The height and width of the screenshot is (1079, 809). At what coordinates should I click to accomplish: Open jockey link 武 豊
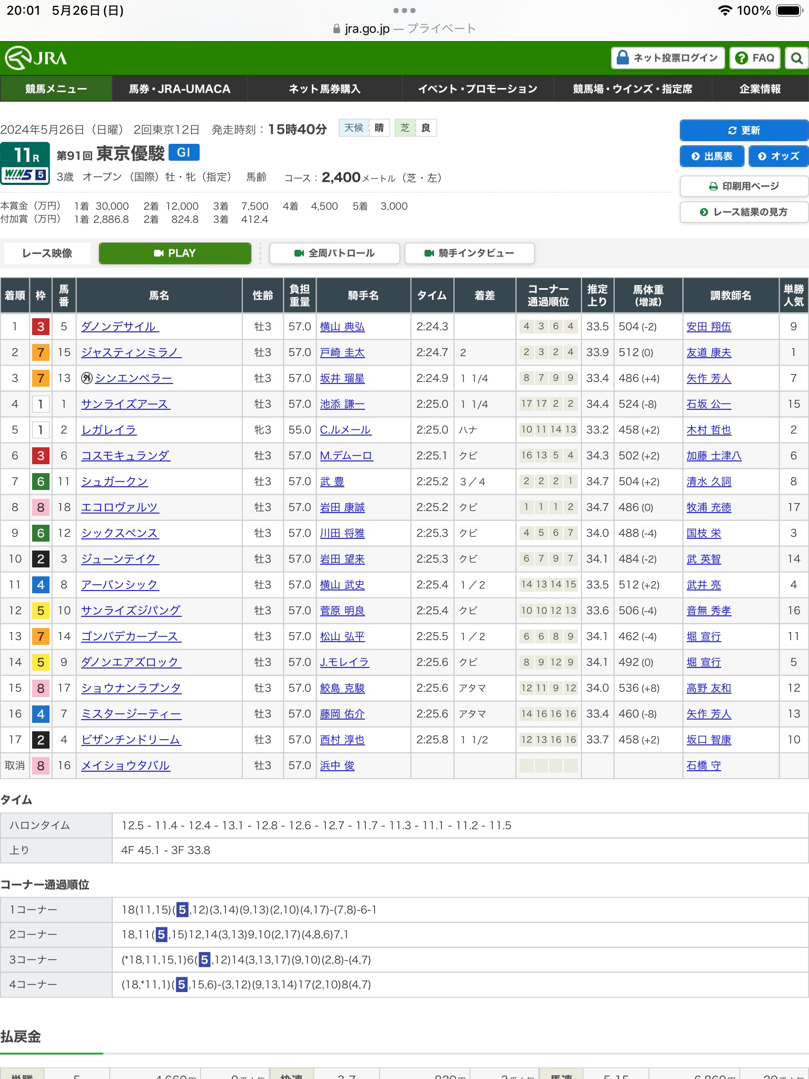(x=332, y=482)
